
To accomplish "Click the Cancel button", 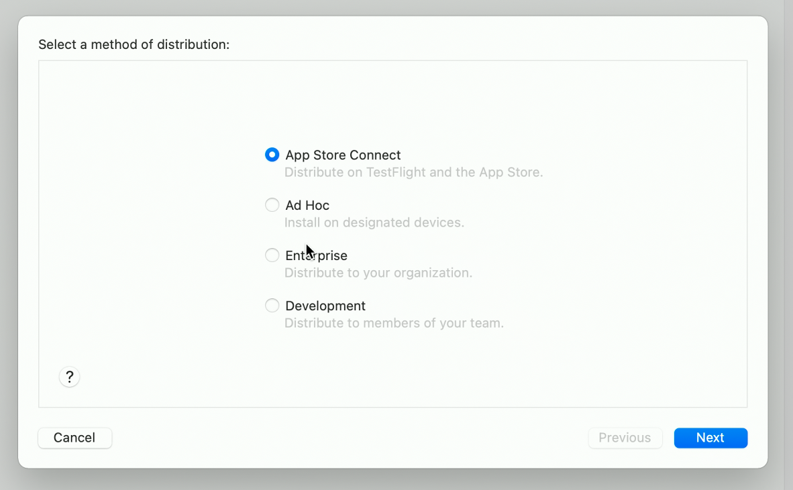I will click(x=75, y=438).
